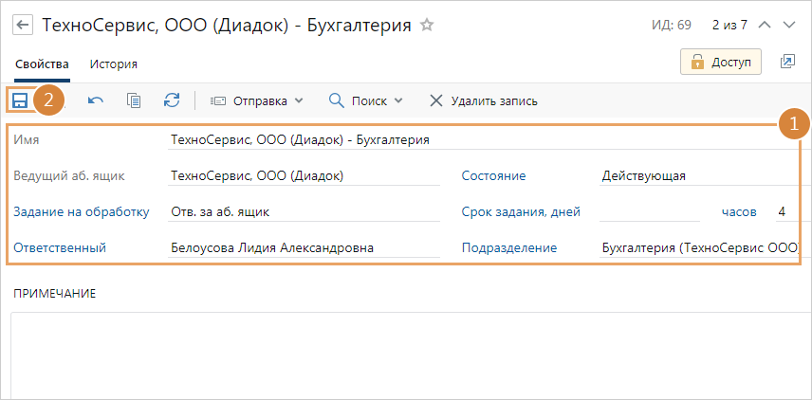This screenshot has height=400, width=812.
Task: Save the record with diskette icon
Action: [x=20, y=100]
